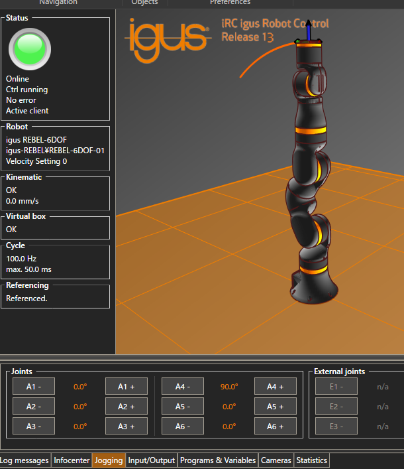Click the A5 - joint button
The image size is (404, 469).
point(183,407)
